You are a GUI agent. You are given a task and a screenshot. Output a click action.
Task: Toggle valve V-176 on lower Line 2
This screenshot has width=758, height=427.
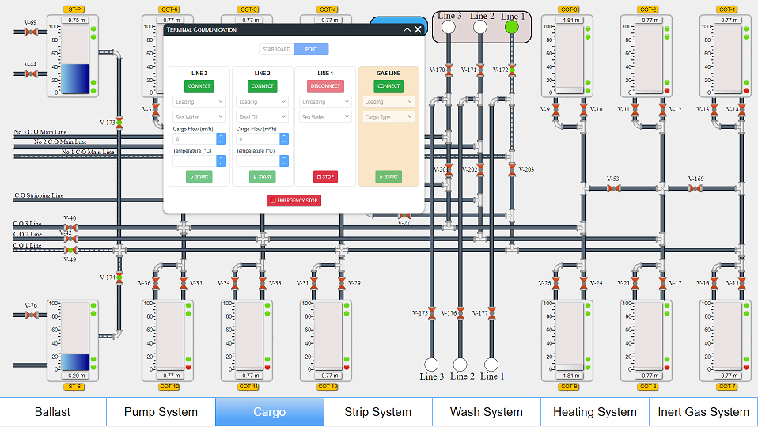point(460,313)
